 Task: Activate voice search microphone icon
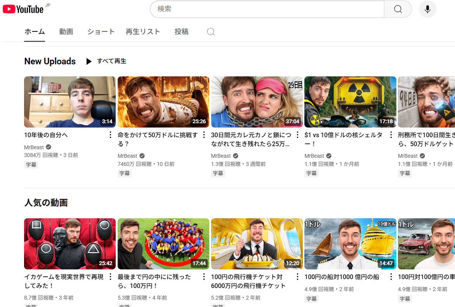click(427, 9)
